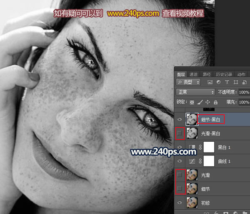
Task: Enable the adjustment layer filter icon
Action: point(219,82)
